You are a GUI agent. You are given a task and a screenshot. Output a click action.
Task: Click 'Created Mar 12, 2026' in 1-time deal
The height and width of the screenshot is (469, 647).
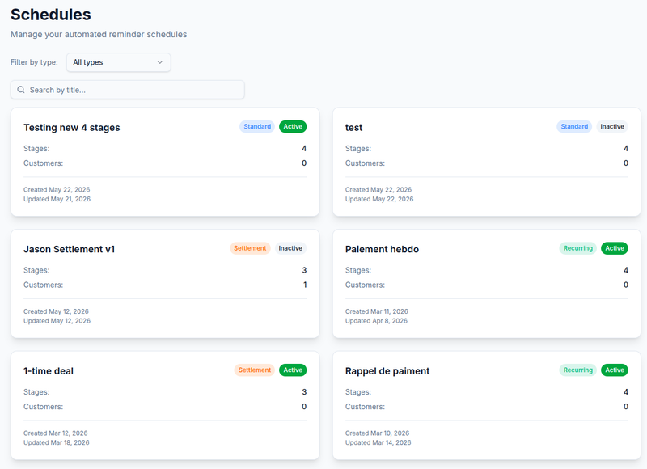[x=55, y=433]
